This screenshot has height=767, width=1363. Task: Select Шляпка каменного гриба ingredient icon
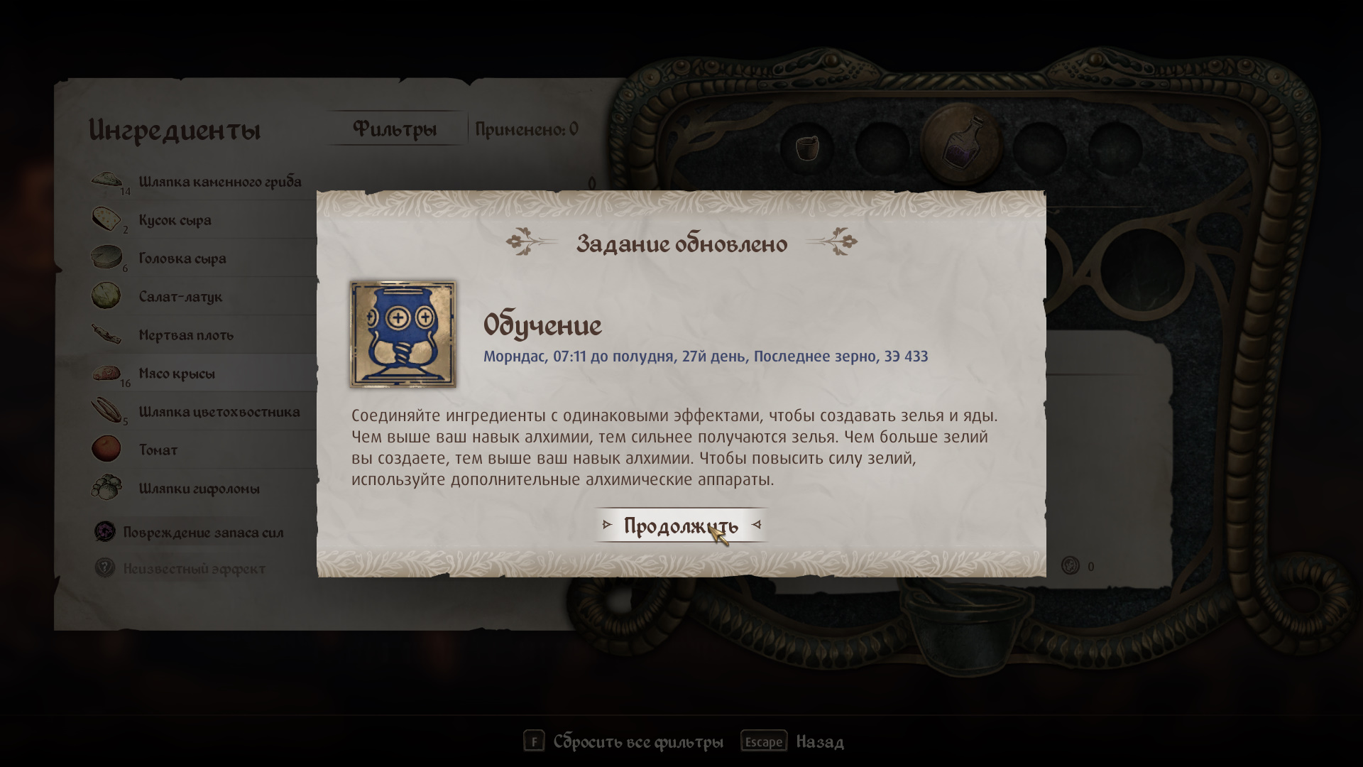coord(106,181)
